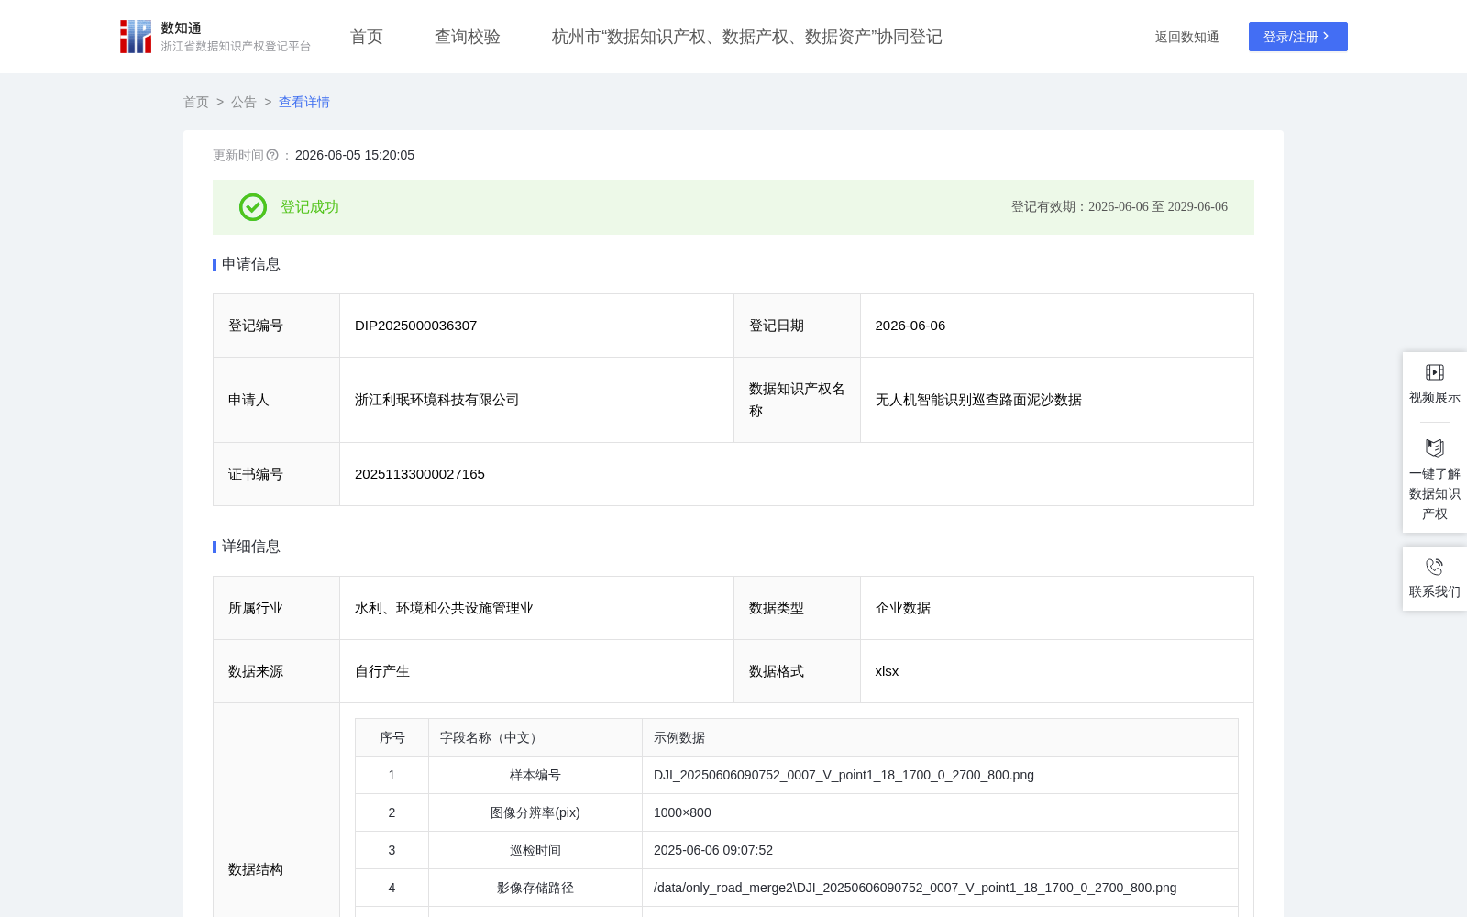Image resolution: width=1467 pixels, height=917 pixels.
Task: Click data source value 自行产生
Action: click(382, 671)
